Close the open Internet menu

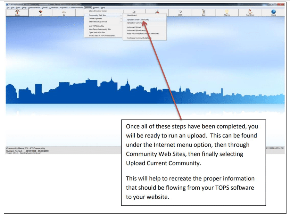click(88, 8)
